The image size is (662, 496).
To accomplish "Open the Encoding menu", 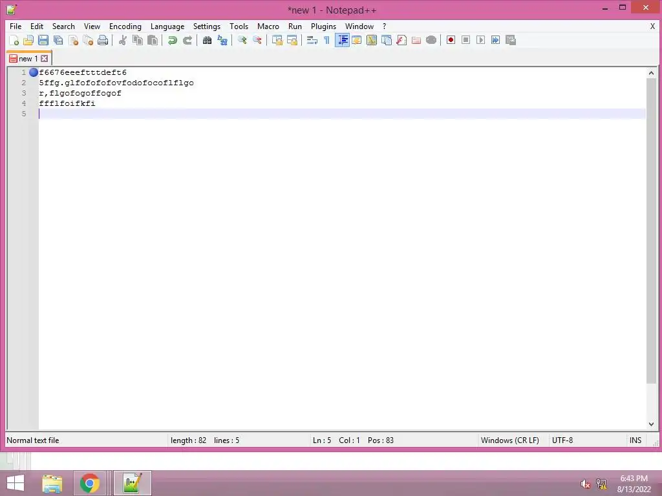I will click(125, 26).
